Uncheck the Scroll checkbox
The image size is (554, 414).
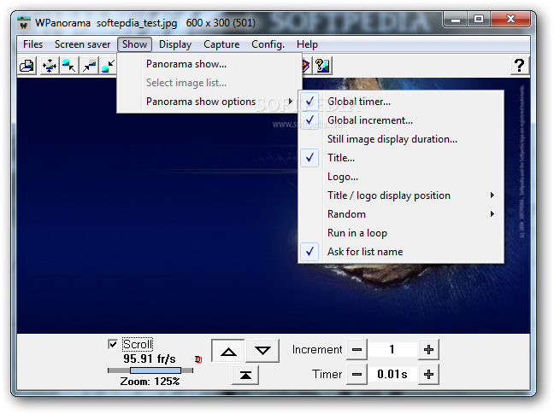(113, 344)
